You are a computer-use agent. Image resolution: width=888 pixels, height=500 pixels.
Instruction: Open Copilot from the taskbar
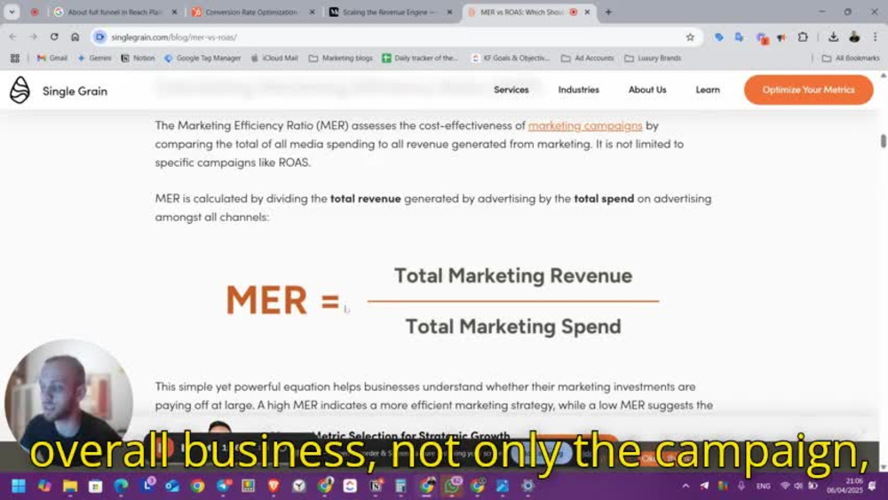click(44, 486)
